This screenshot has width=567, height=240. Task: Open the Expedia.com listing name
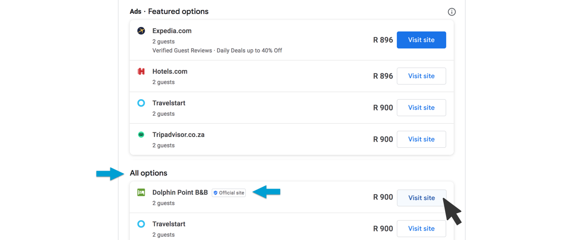coord(172,31)
